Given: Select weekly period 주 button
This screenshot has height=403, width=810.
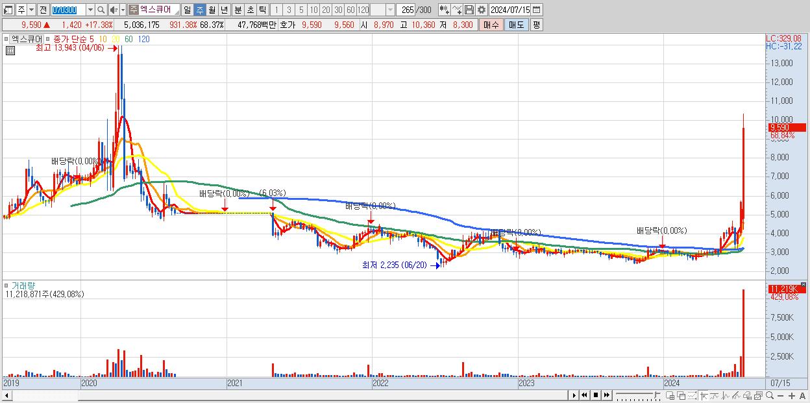Looking at the screenshot, I should 199,10.
